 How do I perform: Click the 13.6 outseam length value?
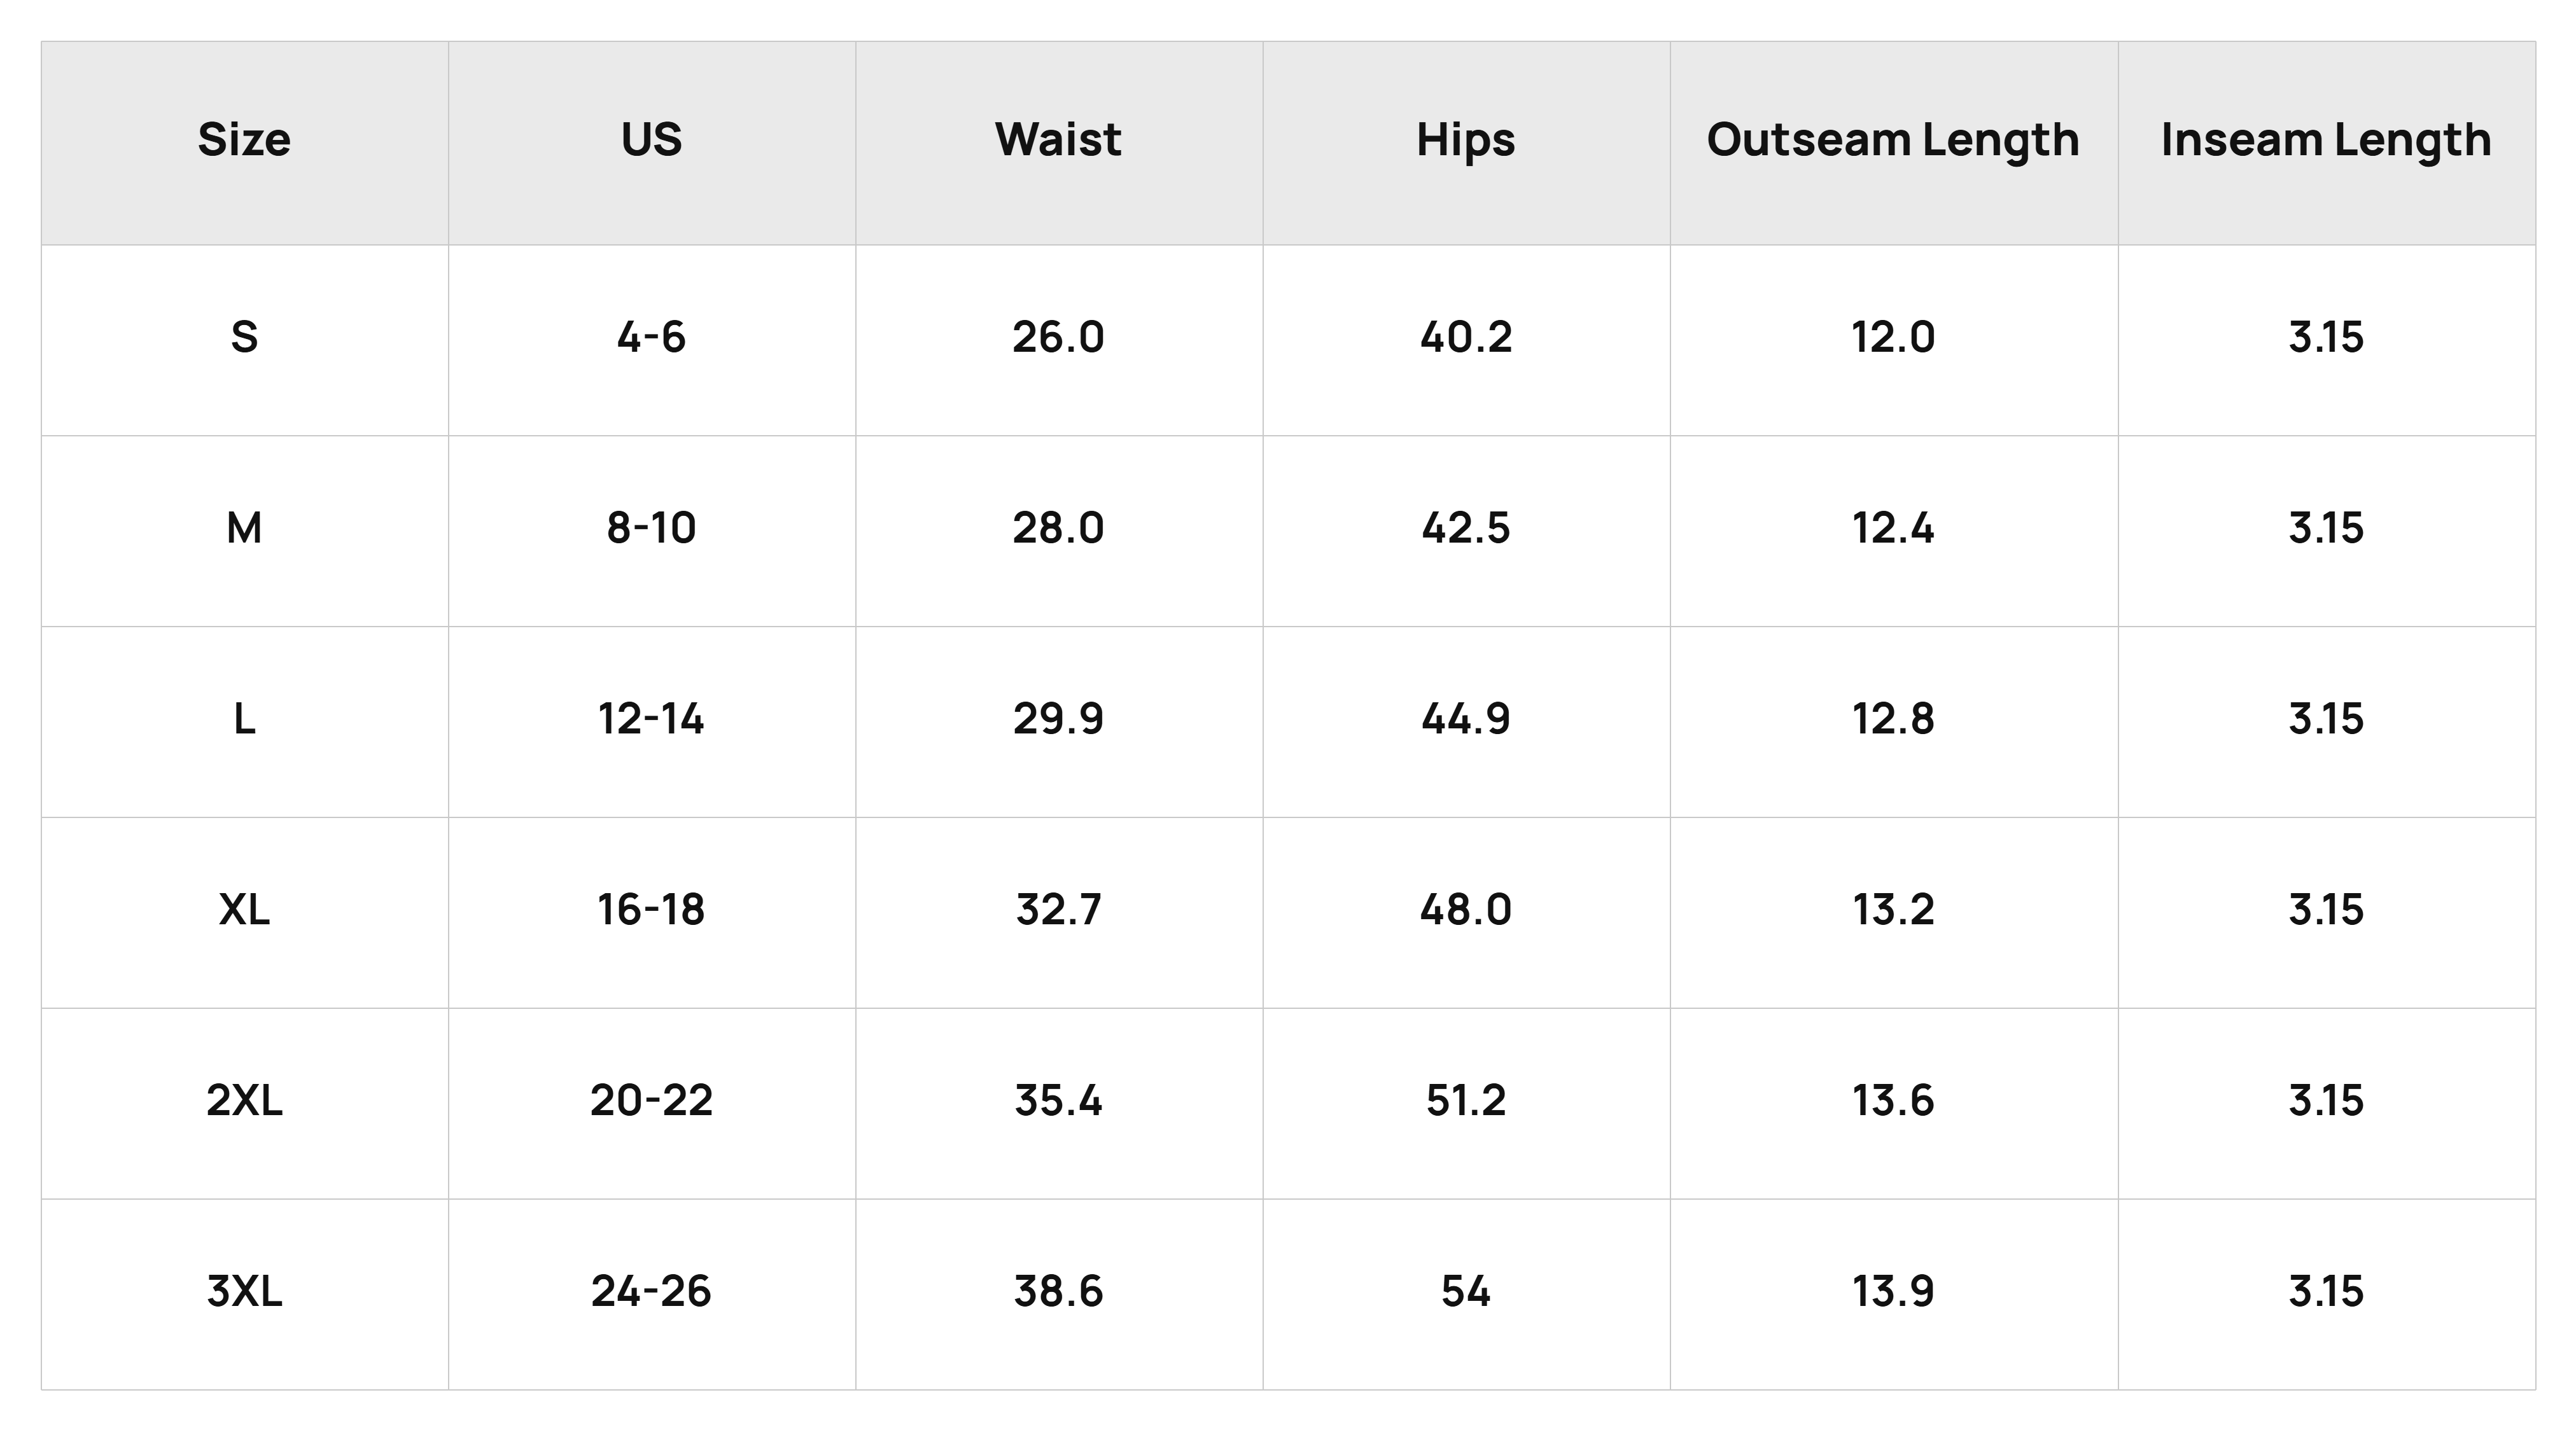pos(1893,1100)
